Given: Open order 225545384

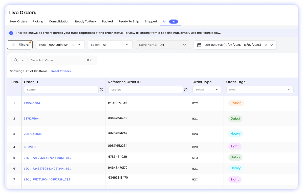Looking at the screenshot, I should [32, 103].
